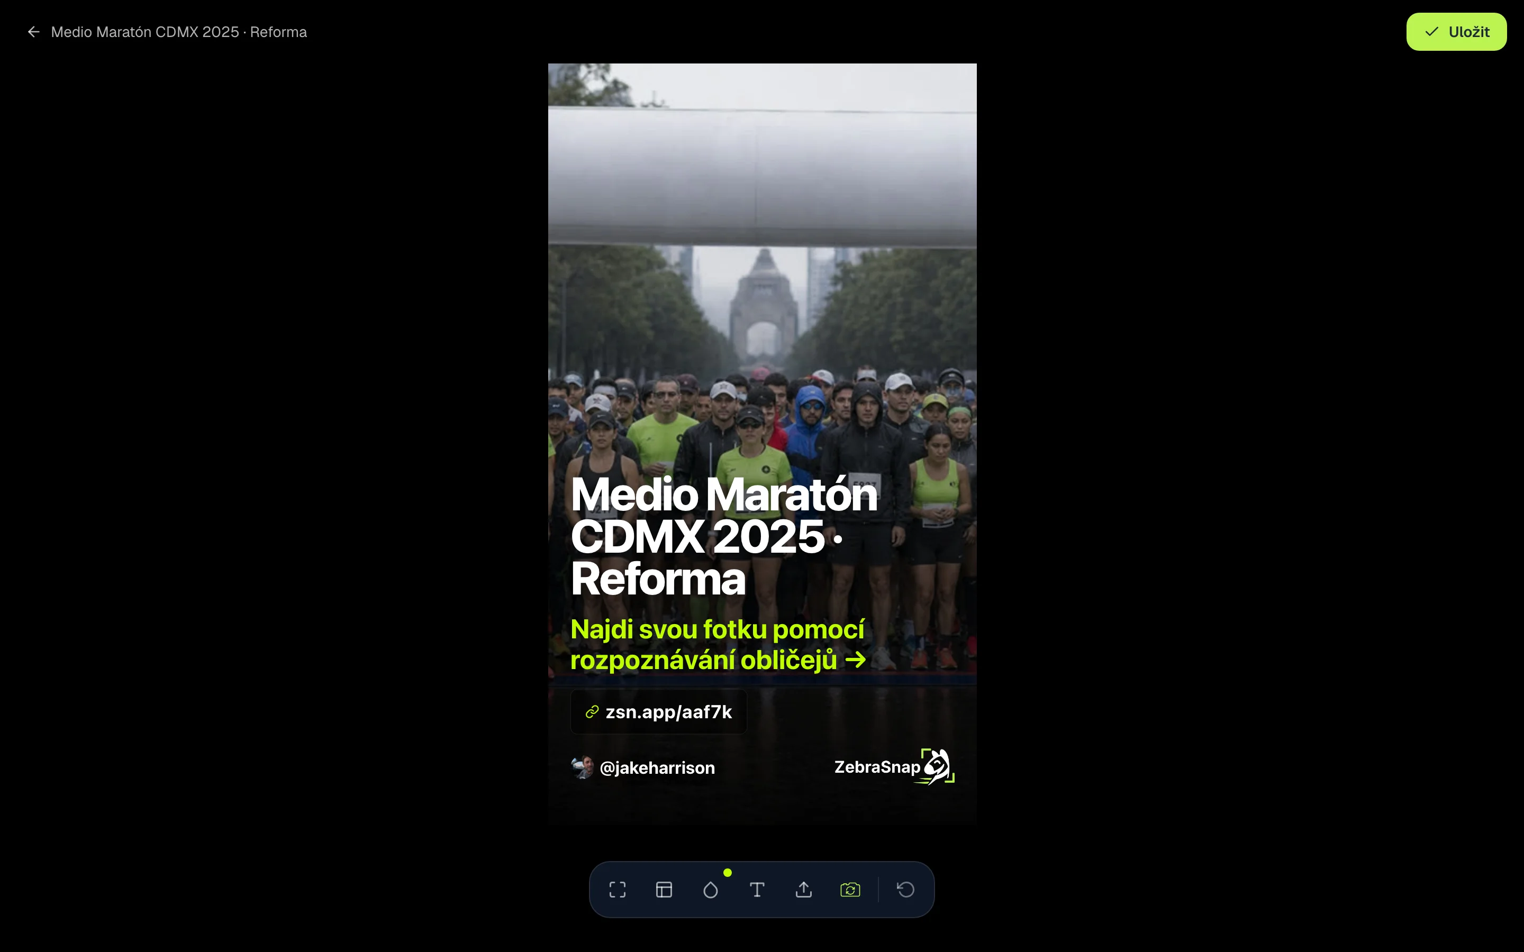Image resolution: width=1524 pixels, height=952 pixels.
Task: Click the reset/undo circular arrow
Action: point(905,889)
